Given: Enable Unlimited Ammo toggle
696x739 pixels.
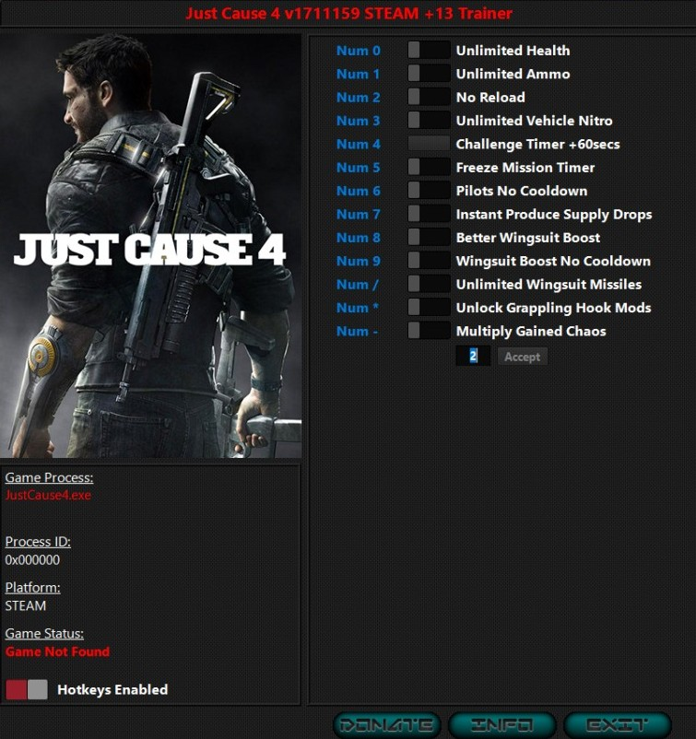Looking at the screenshot, I should 429,74.
